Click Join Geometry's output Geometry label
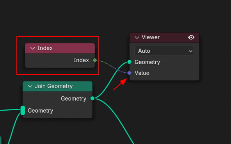 click(73, 99)
